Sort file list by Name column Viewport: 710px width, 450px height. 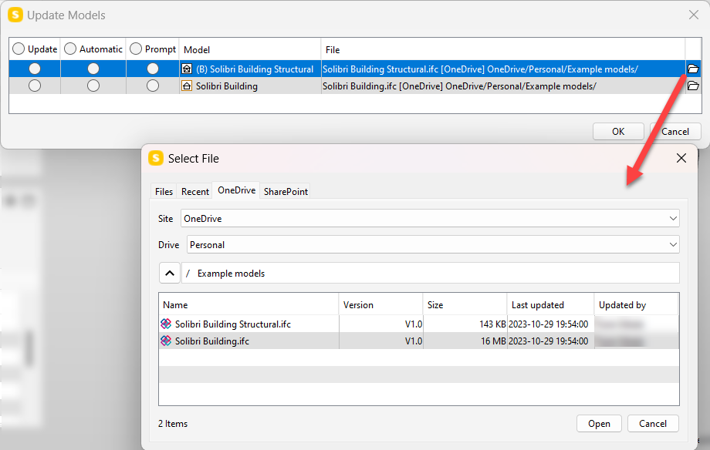pyautogui.click(x=248, y=305)
